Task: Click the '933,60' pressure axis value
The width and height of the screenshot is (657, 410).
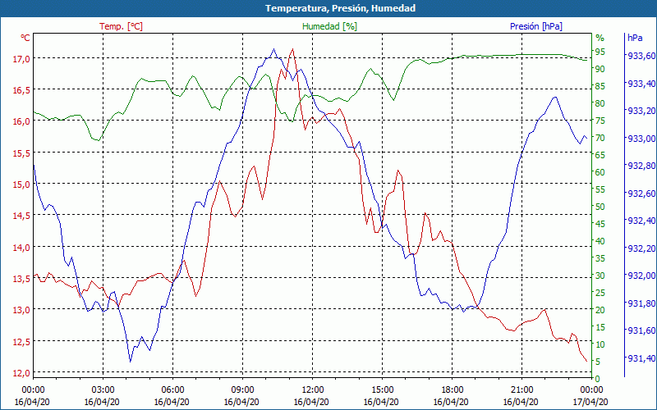Action: (x=641, y=56)
